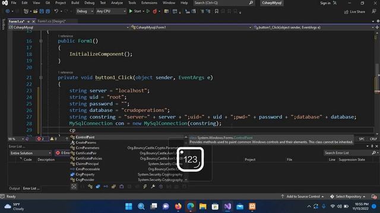Open the Entire Solution scope dropdown
380x213 pixels.
tap(30, 153)
